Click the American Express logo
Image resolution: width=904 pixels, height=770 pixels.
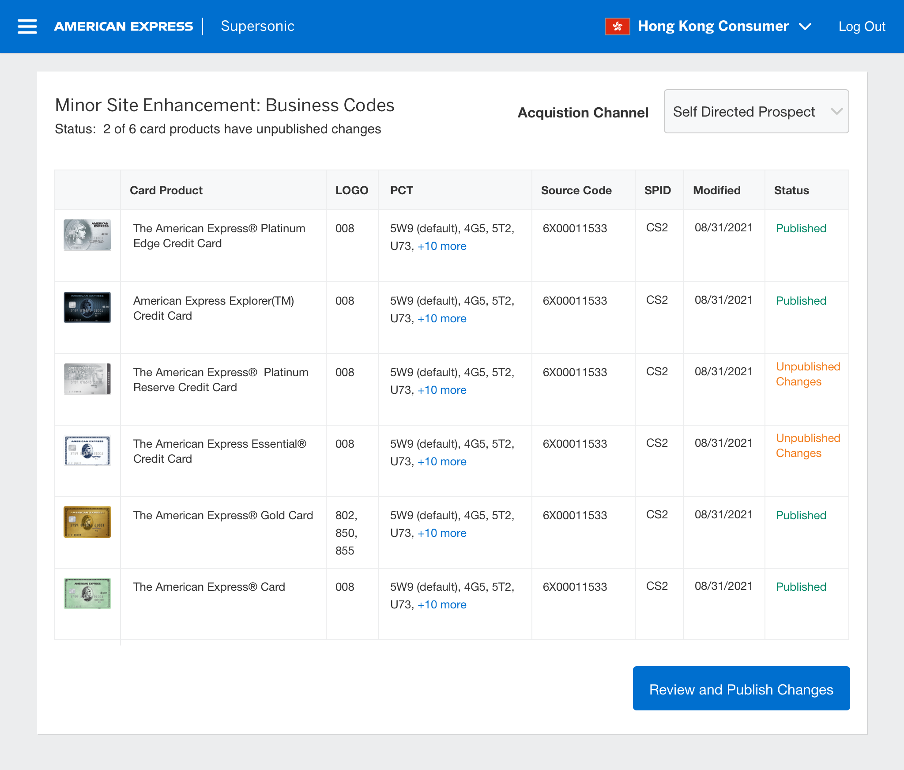pos(124,26)
